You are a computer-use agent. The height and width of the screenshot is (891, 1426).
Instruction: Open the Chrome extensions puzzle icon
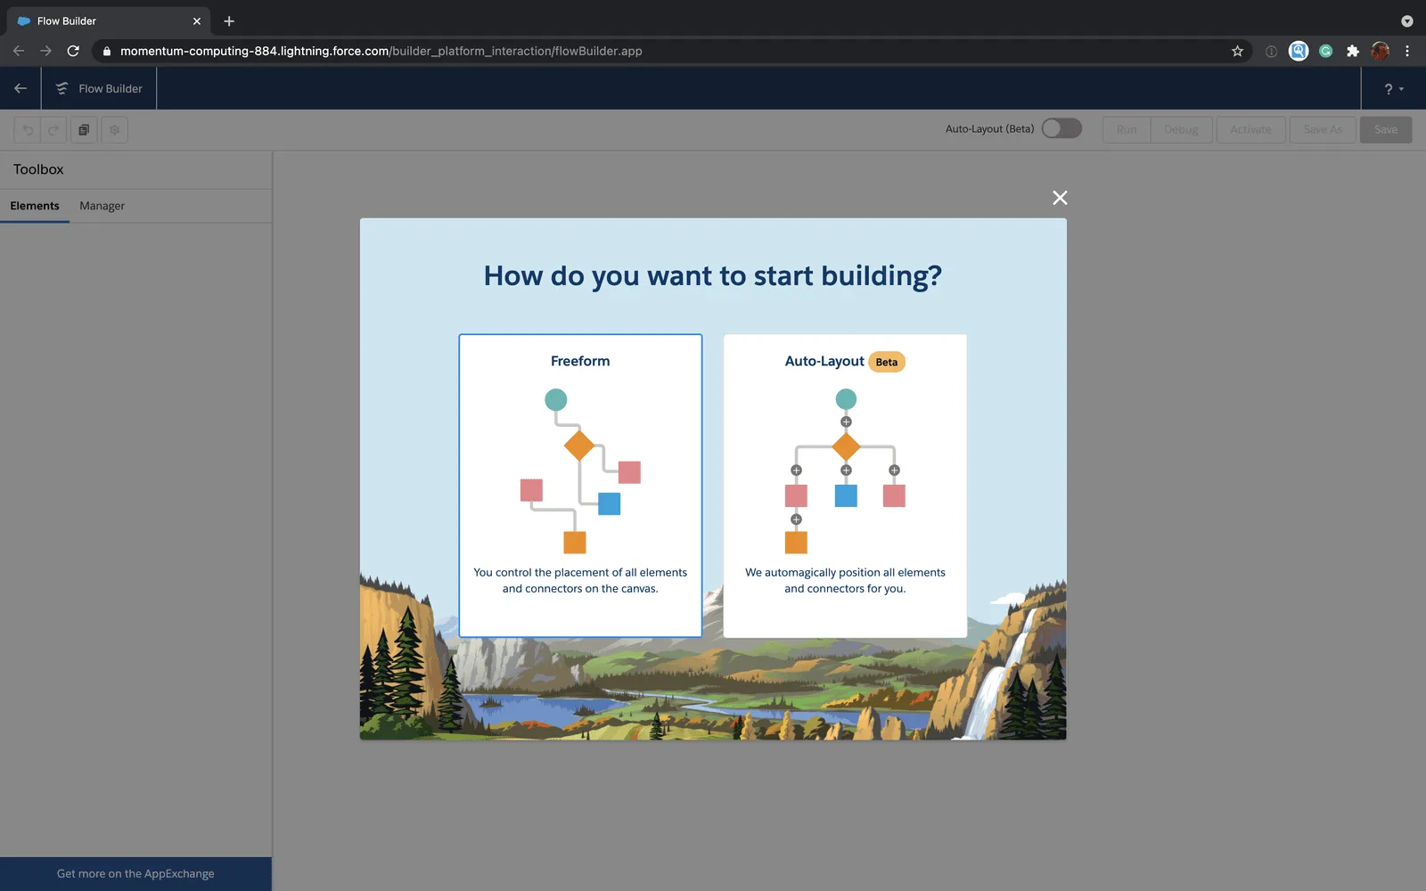point(1353,51)
